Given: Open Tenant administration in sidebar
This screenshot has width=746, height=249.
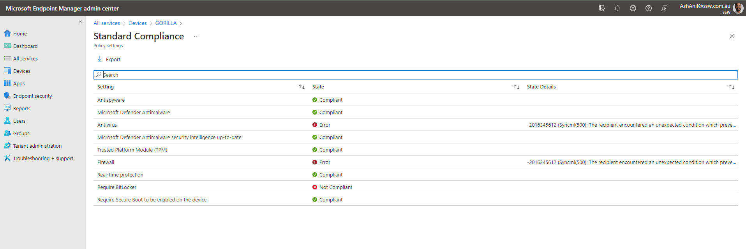Looking at the screenshot, I should coord(37,146).
